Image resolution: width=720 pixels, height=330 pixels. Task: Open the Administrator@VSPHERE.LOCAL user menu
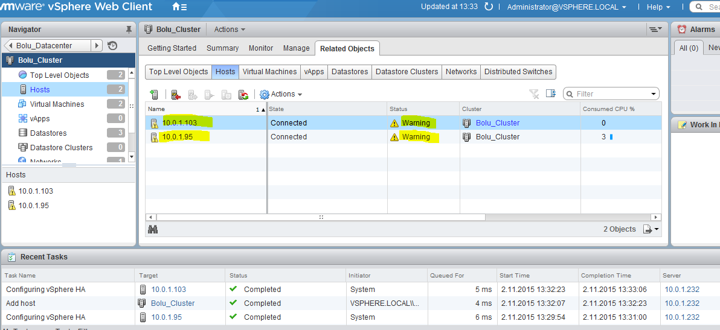[x=567, y=7]
